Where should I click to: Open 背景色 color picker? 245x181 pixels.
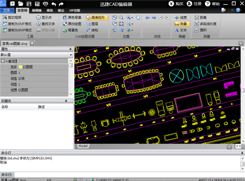tap(71, 30)
